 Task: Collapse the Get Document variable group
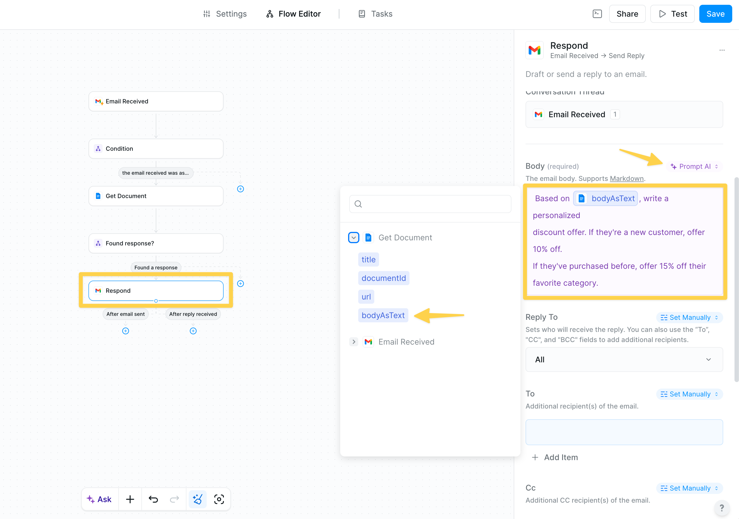click(353, 238)
